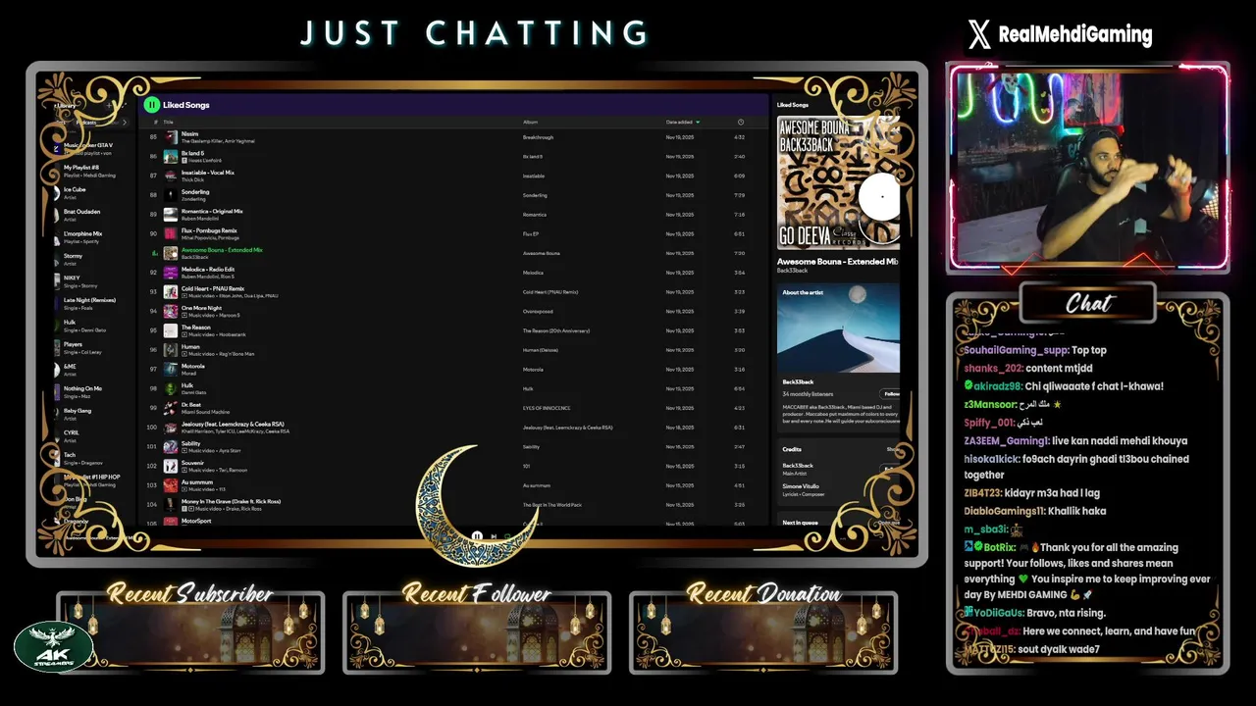Screen dimensions: 1256x706
Task: Open Late Night (Remixes) single in sidebar
Action: tap(88, 304)
